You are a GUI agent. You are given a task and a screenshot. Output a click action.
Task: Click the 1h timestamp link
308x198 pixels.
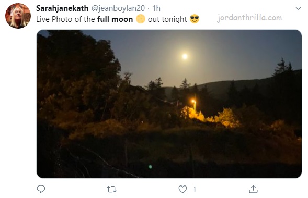click(156, 8)
